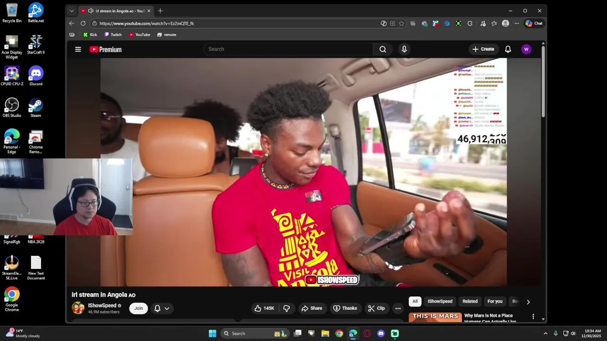Open OBS Studio desktop shortcut
The image size is (607, 341).
(x=12, y=108)
